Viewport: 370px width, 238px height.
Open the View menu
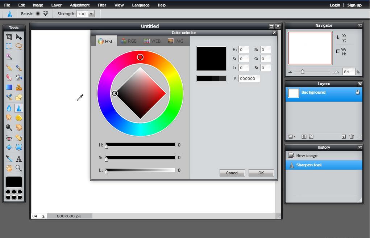pyautogui.click(x=119, y=5)
